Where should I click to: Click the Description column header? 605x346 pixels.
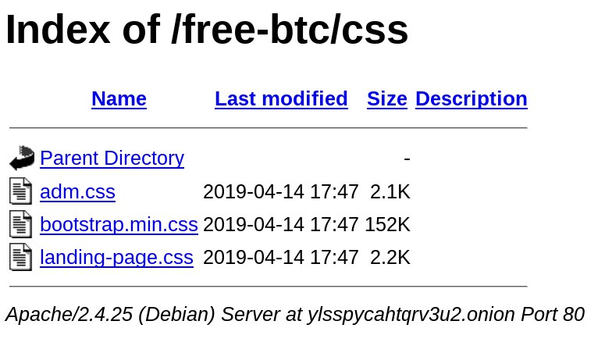(471, 98)
